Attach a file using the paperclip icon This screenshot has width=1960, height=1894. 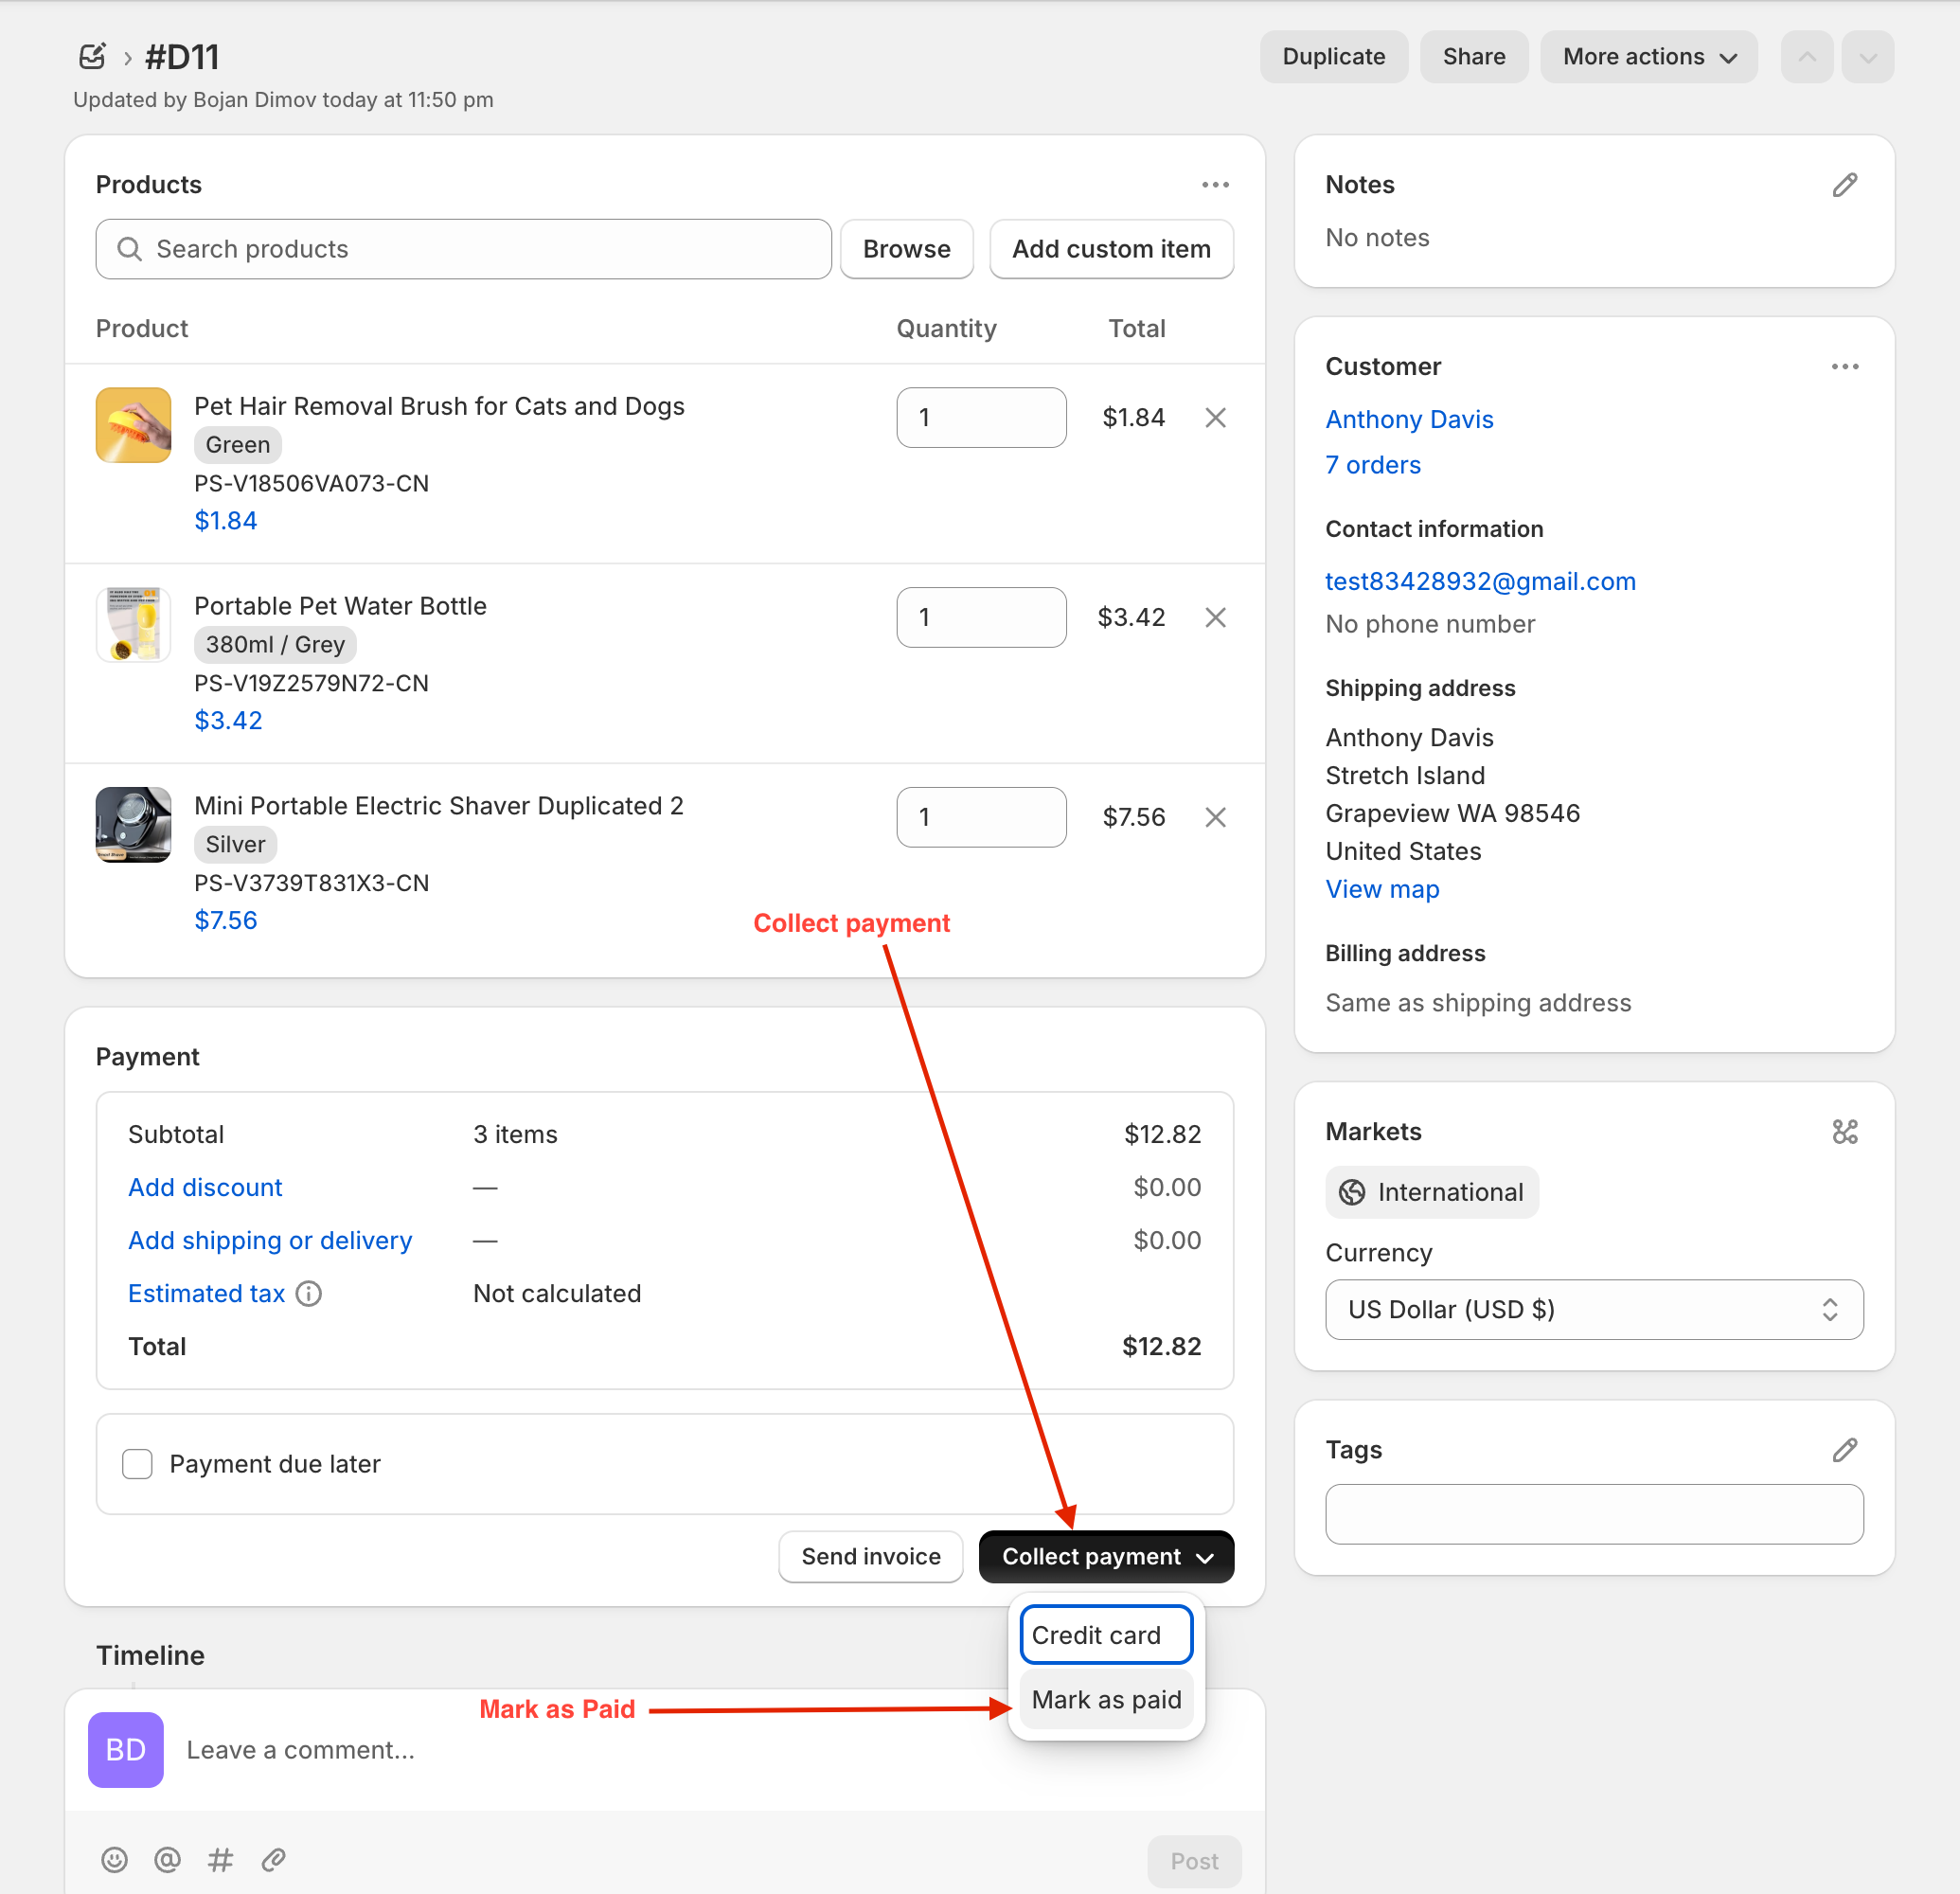273,1860
